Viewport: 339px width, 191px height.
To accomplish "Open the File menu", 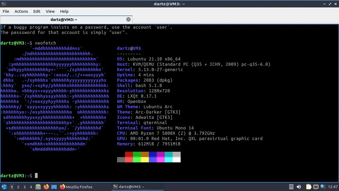I will [x=6, y=11].
